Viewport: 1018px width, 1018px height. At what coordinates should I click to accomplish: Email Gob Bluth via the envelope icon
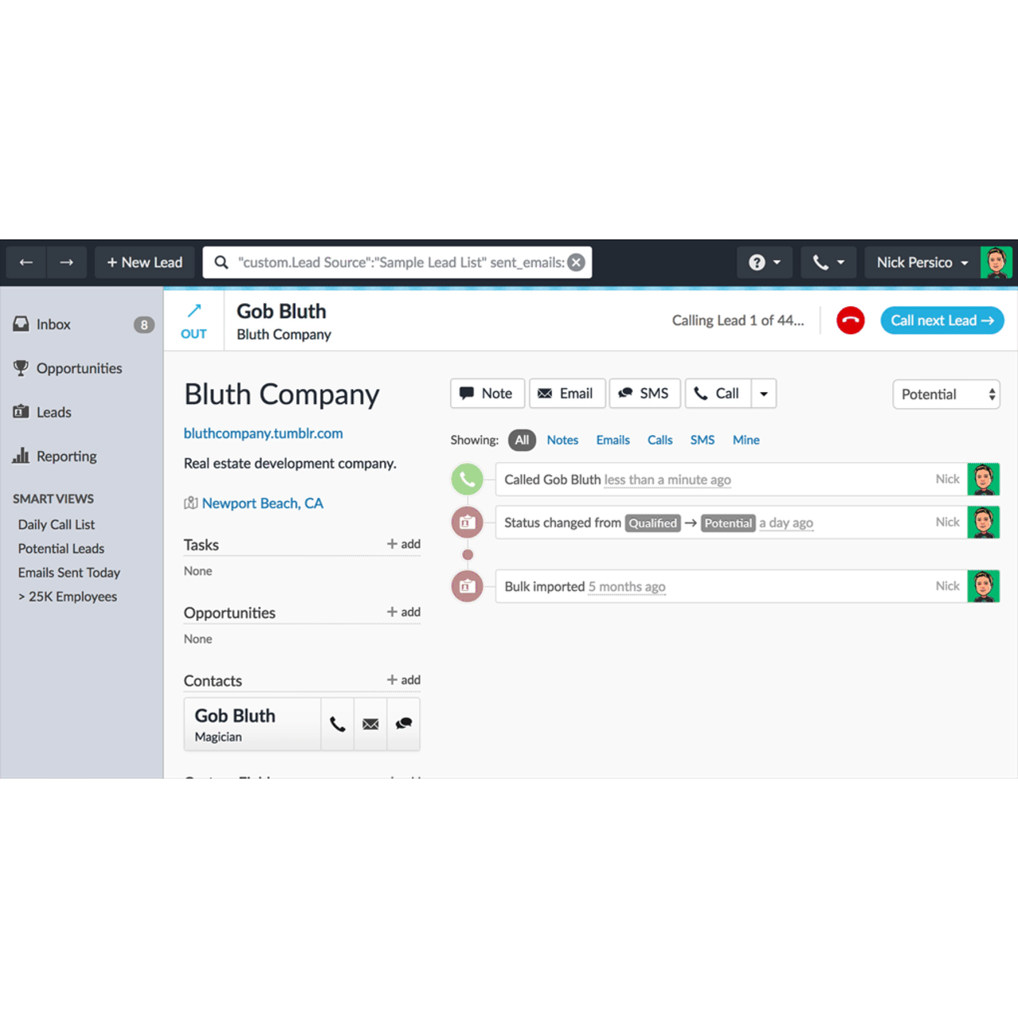(x=370, y=724)
